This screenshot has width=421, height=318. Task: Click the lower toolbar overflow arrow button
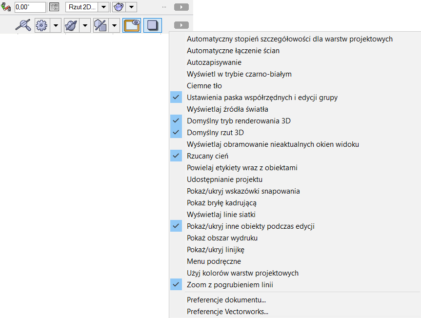181,25
